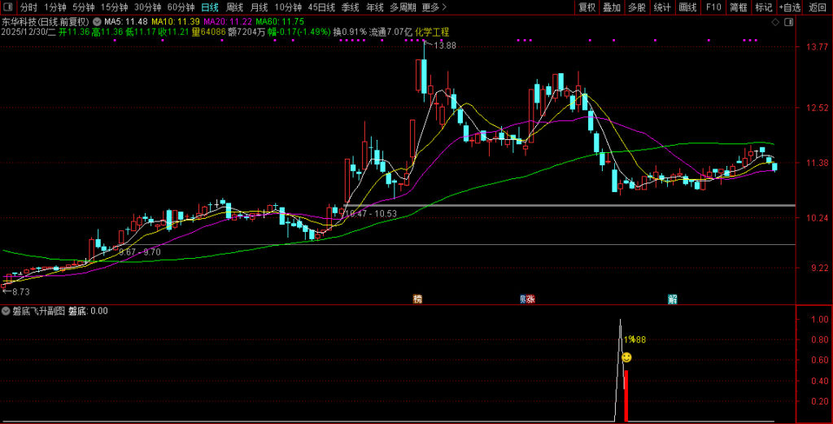Image resolution: width=833 pixels, height=424 pixels.
Task: Toggle the right side panel icon
Action: (787, 21)
